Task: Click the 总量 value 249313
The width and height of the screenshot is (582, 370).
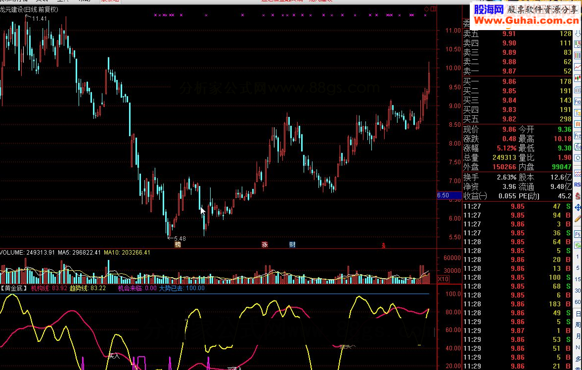Action: 504,157
